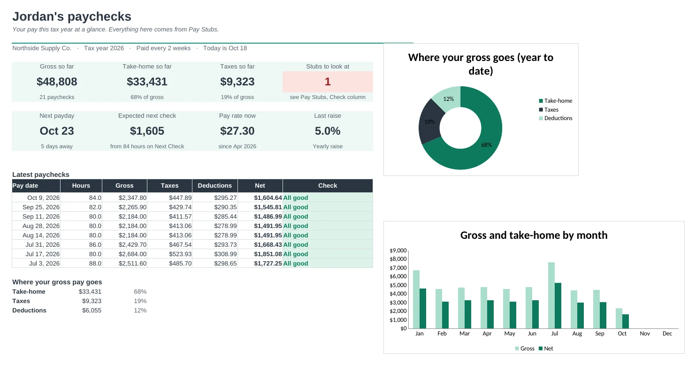Viewport: 696px width, 365px height.
Task: Click the "Northside Supply Co." employer text
Action: (x=42, y=48)
